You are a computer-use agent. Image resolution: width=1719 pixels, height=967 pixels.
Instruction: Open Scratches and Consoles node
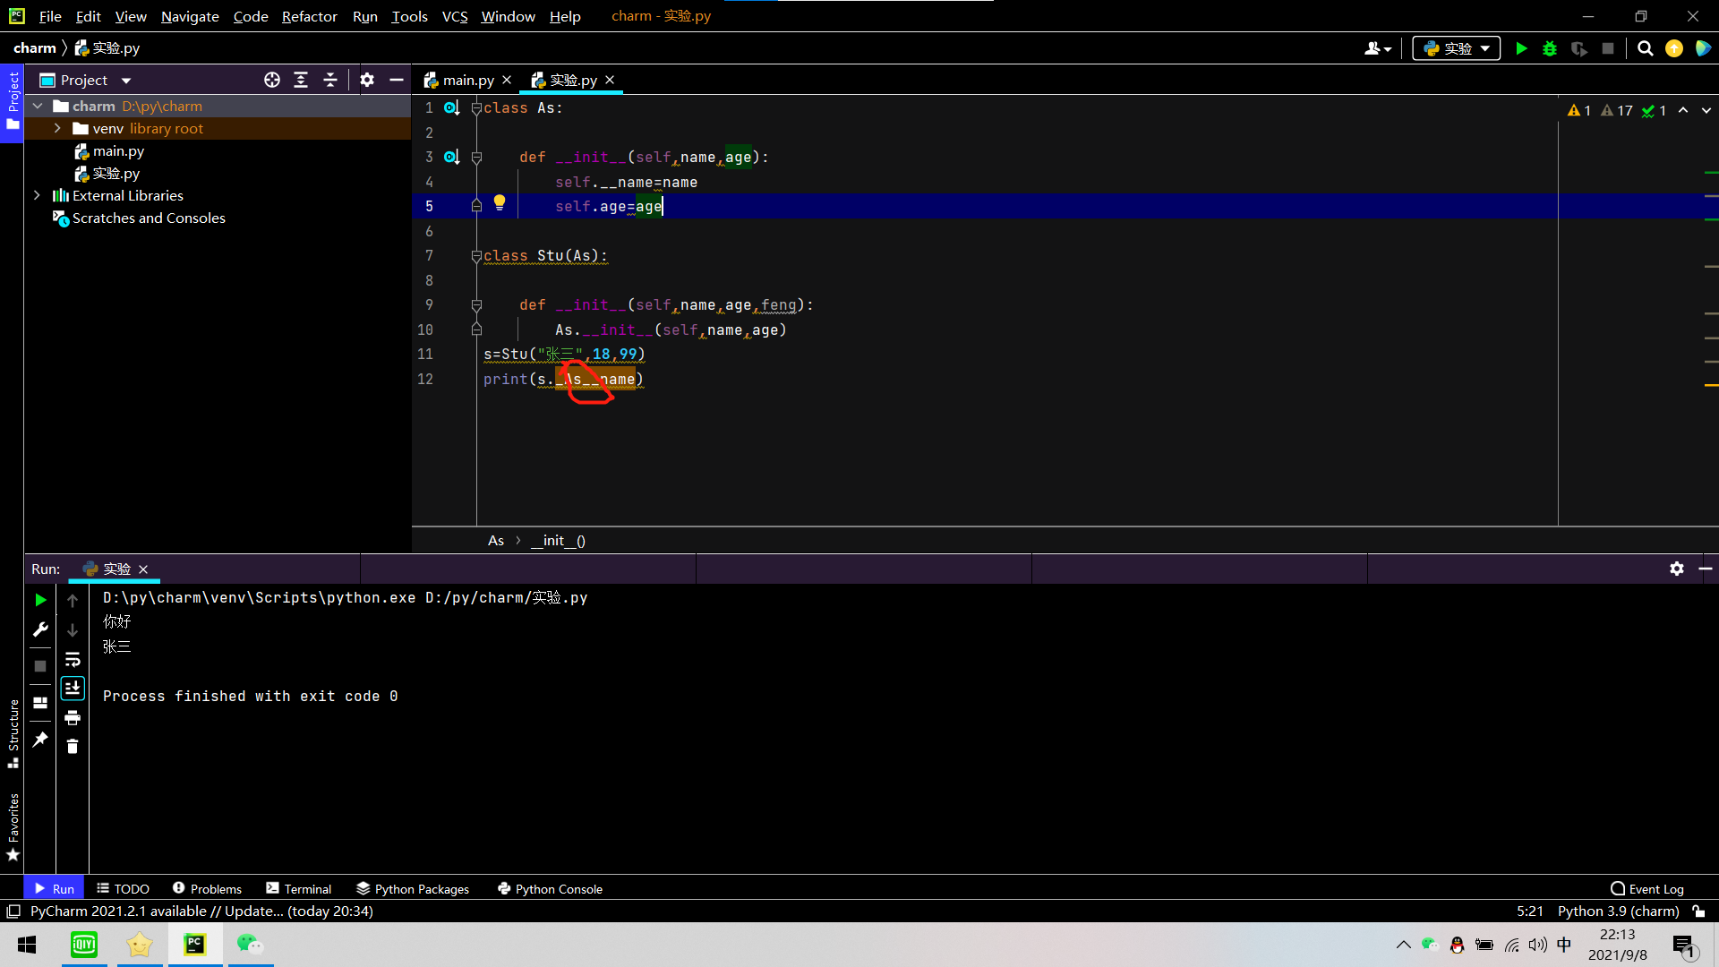[139, 218]
